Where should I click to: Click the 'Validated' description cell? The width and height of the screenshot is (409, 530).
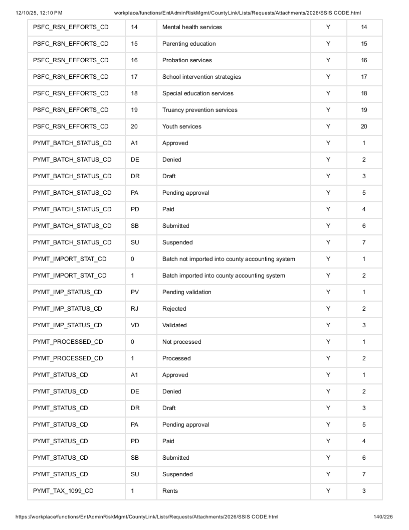click(x=234, y=326)
